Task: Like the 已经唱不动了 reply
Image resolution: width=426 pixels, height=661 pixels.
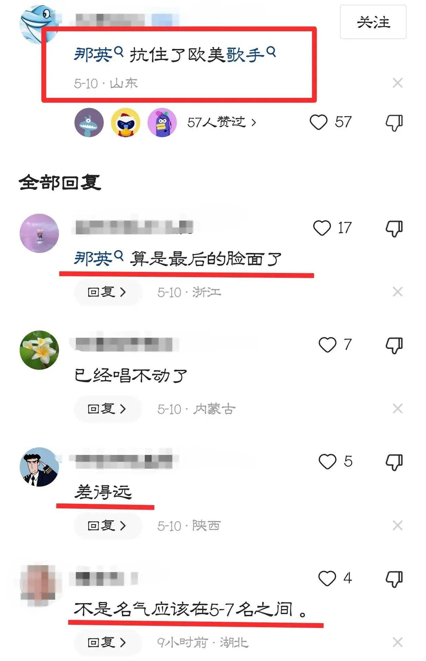Action: coord(327,345)
